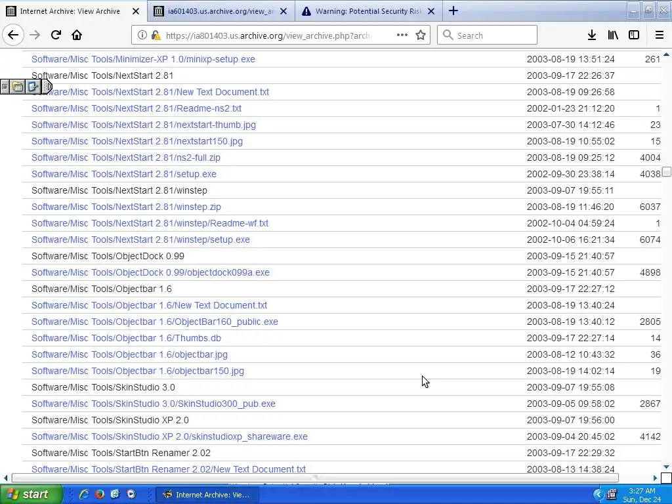Open Objectbar 1.6 Thumbs.db link

pos(126,338)
